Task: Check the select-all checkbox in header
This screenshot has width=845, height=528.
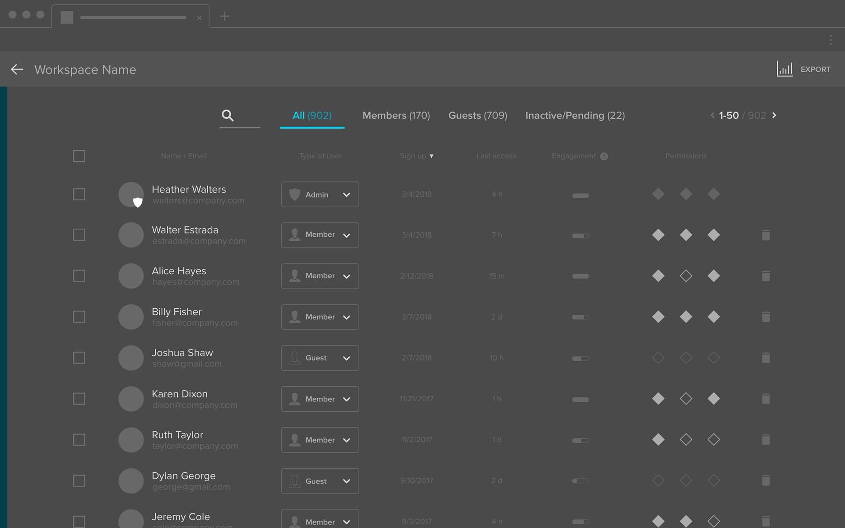Action: tap(79, 156)
